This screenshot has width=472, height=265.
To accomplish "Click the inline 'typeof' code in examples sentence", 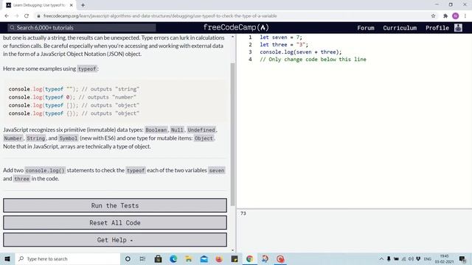I will [x=87, y=68].
